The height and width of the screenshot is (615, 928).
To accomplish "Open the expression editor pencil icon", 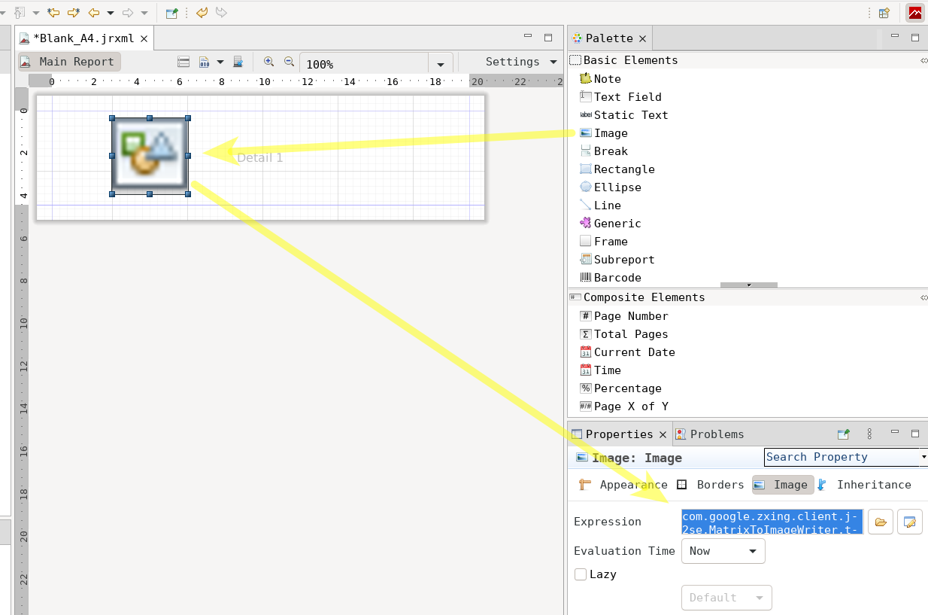I will click(909, 522).
